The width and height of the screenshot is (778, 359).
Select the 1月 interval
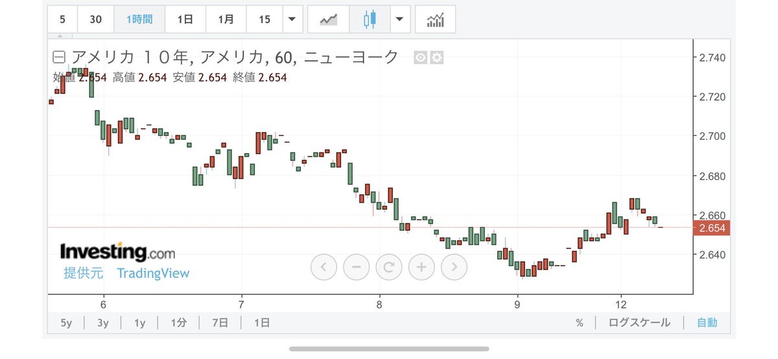[226, 19]
